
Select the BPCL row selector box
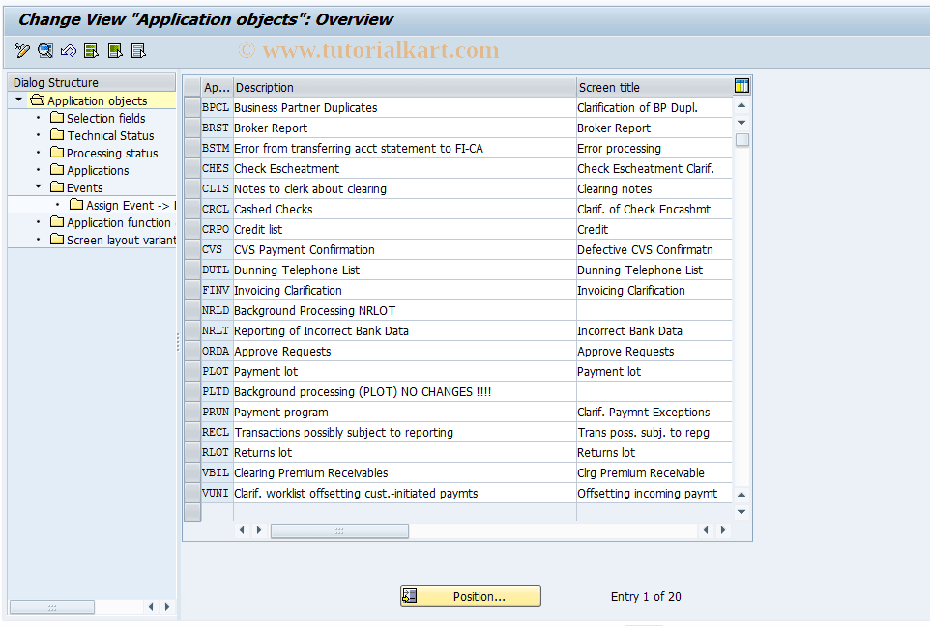pos(191,107)
